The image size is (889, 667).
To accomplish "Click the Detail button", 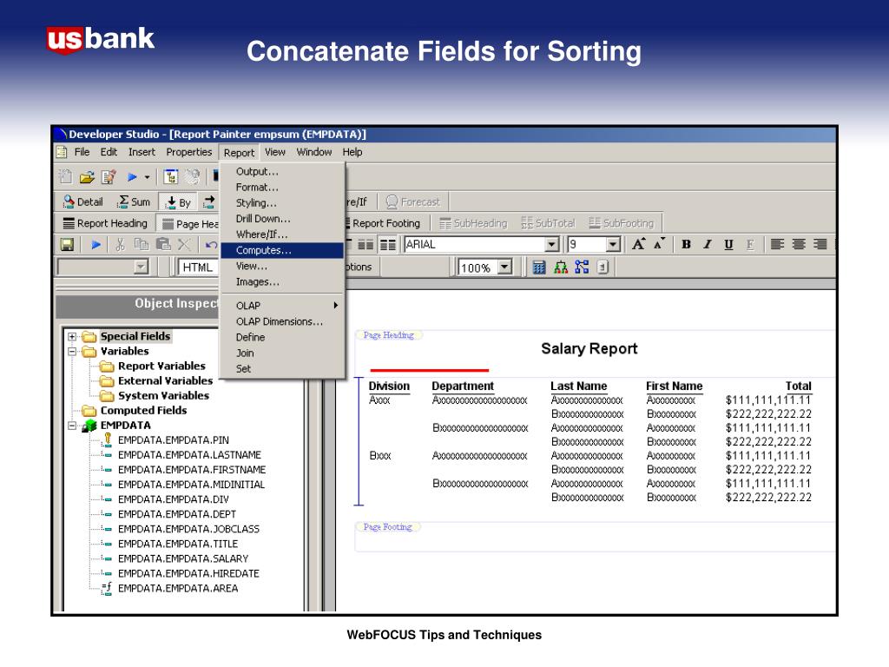I will tap(83, 201).
